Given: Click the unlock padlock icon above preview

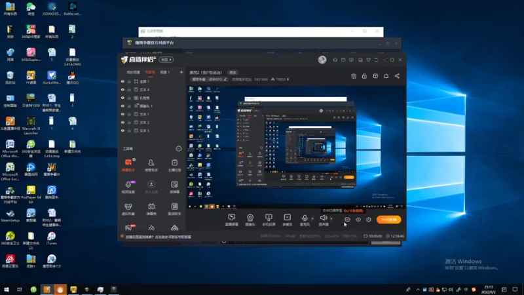Looking at the screenshot, I should pos(364,76).
